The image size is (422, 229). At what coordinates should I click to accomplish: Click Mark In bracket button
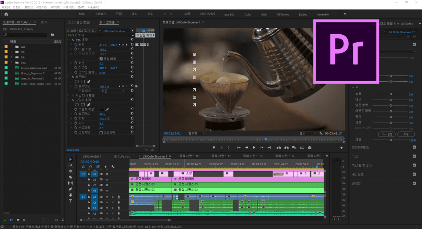(222, 147)
